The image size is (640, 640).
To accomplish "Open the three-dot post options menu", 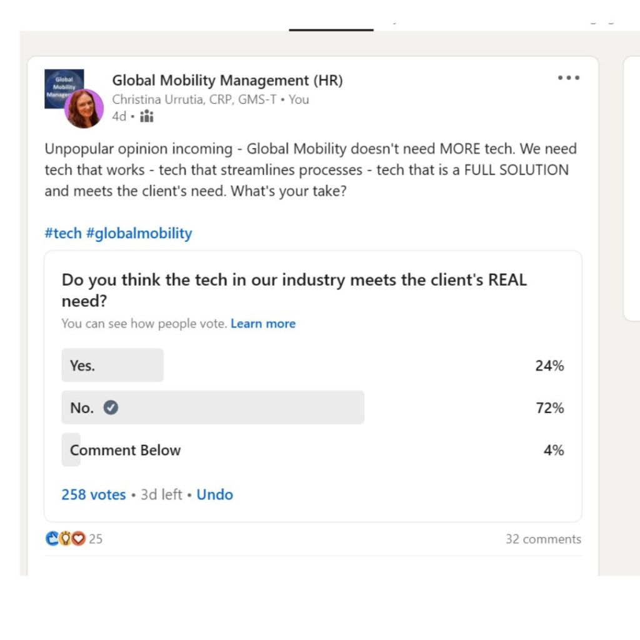I will click(x=569, y=78).
